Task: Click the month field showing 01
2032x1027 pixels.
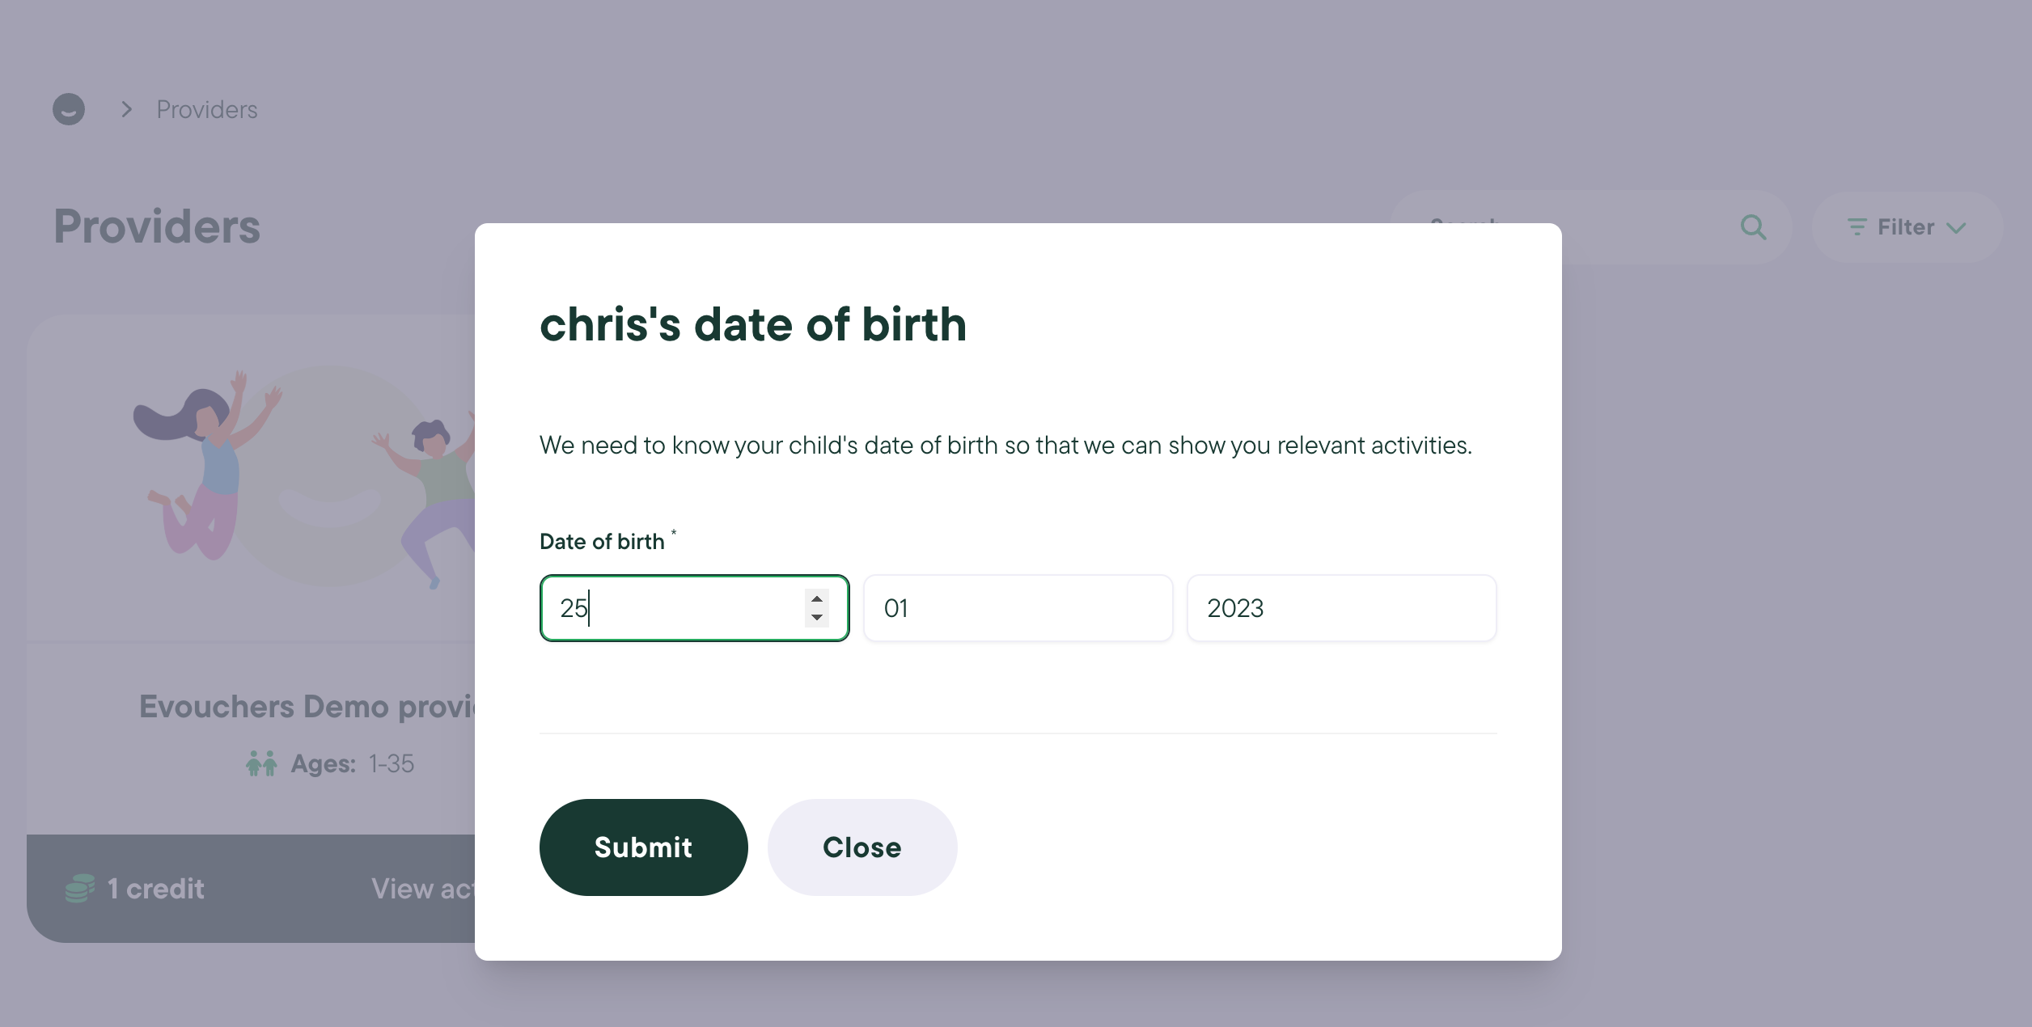Action: 1017,607
